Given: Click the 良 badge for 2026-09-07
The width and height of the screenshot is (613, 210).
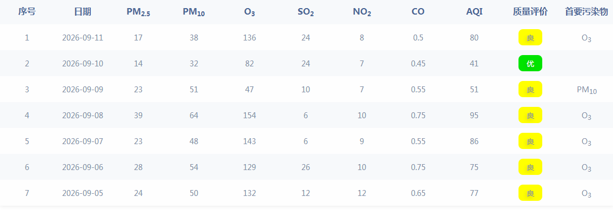Looking at the screenshot, I should tap(530, 141).
